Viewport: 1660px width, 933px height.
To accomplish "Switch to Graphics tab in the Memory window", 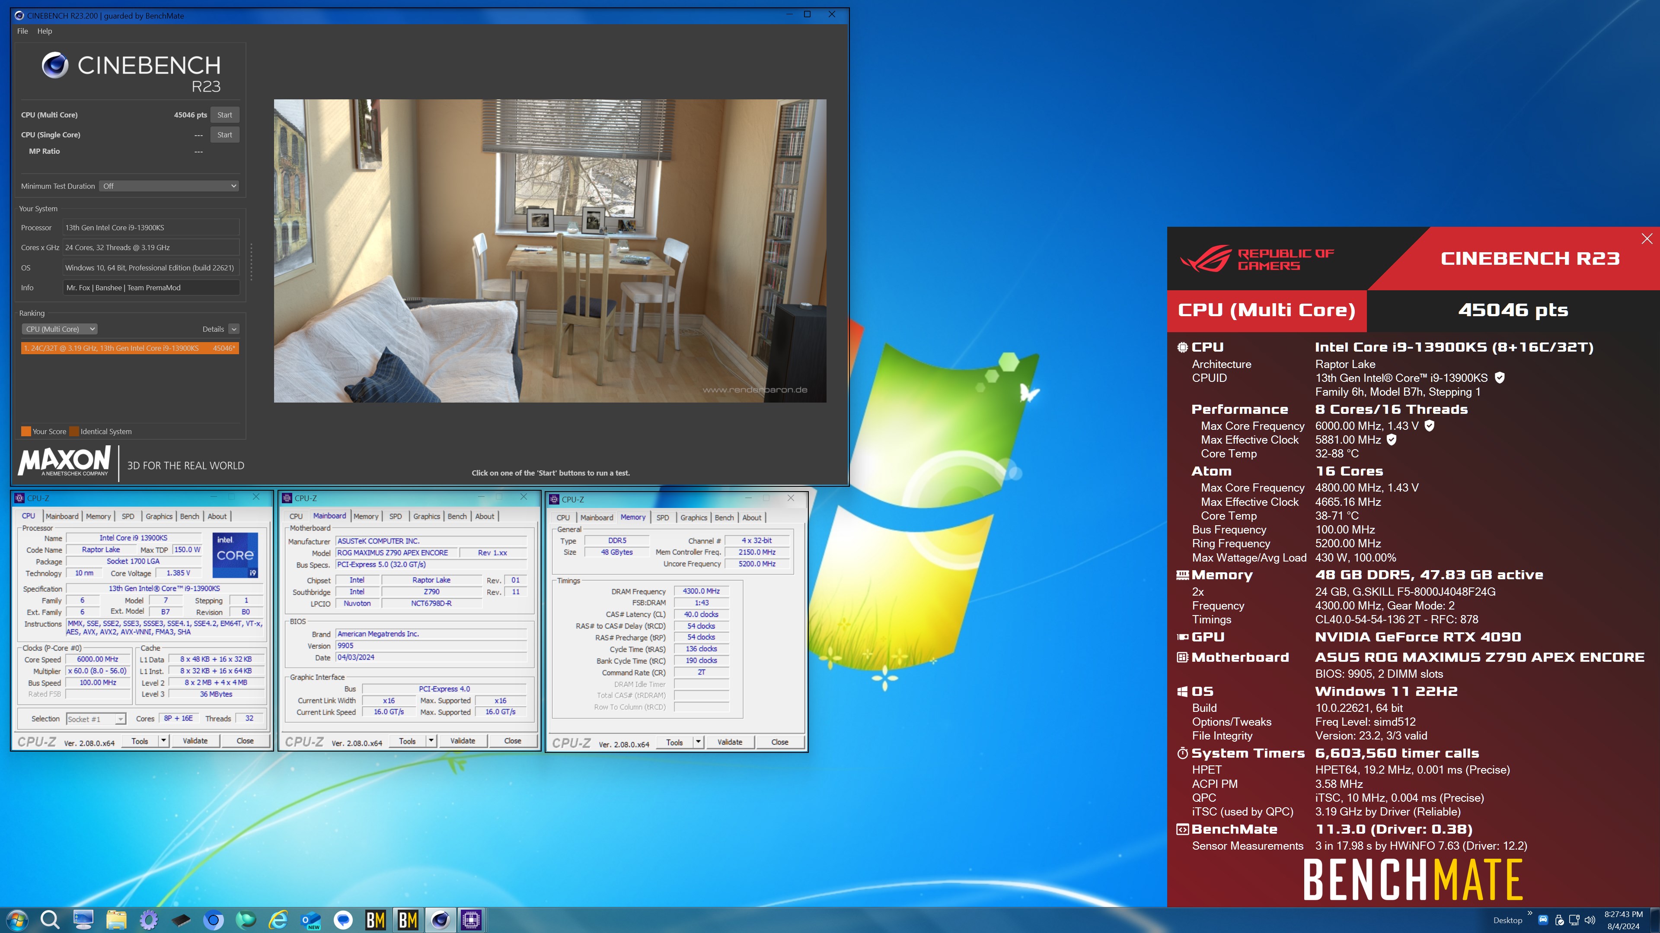I will click(693, 518).
